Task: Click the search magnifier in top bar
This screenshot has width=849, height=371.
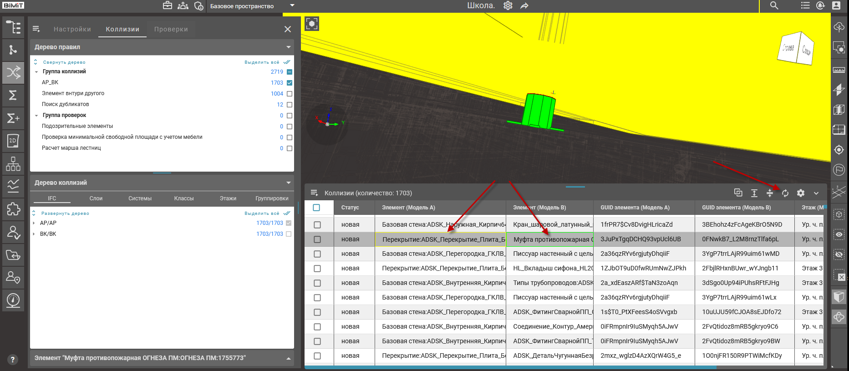Action: [x=774, y=6]
